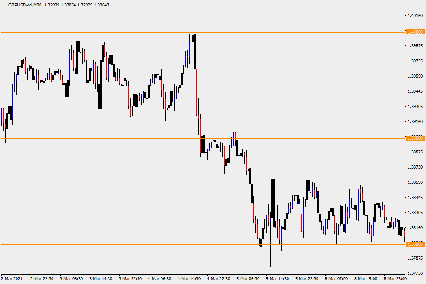The image size is (426, 284).
Task: Click the horizontal line at 1.39000 level
Action: pyautogui.click(x=115, y=138)
